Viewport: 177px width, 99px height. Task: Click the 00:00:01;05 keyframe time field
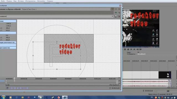click(116, 88)
